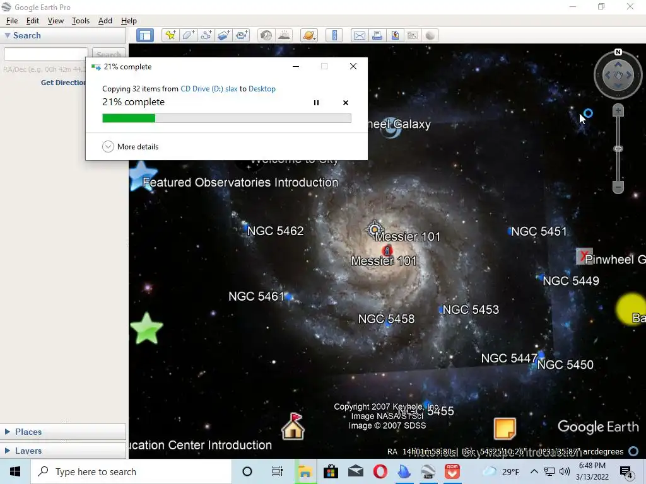The height and width of the screenshot is (484, 646).
Task: Click the green copy progress bar
Action: [x=129, y=118]
